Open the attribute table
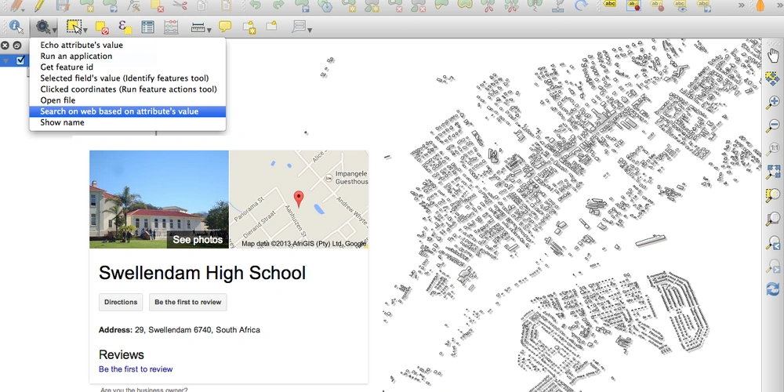This screenshot has height=392, width=784. (x=147, y=27)
